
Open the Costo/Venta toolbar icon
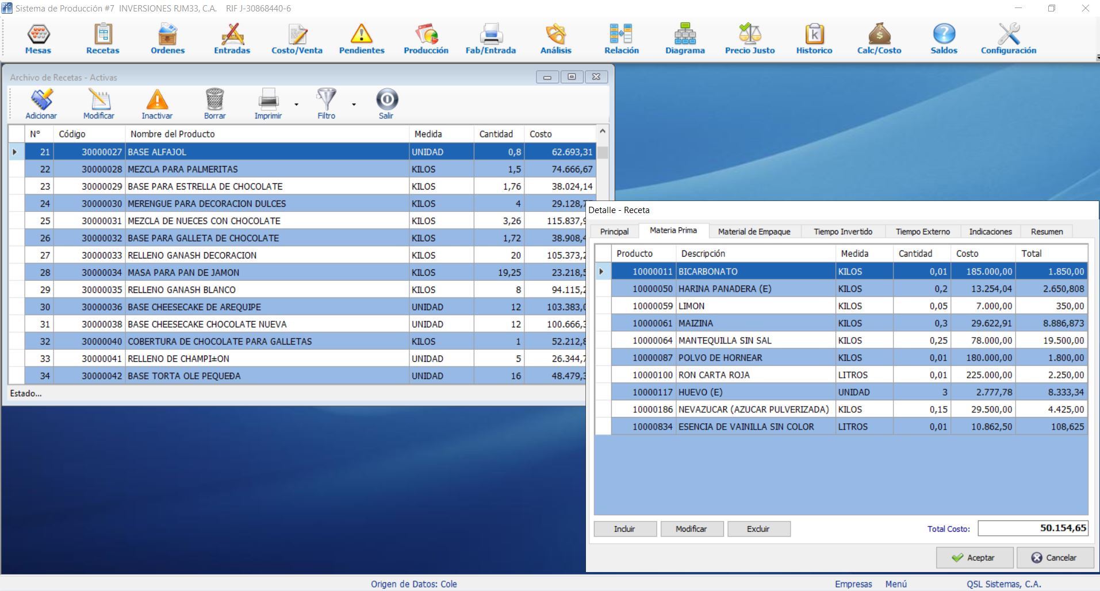coord(297,34)
